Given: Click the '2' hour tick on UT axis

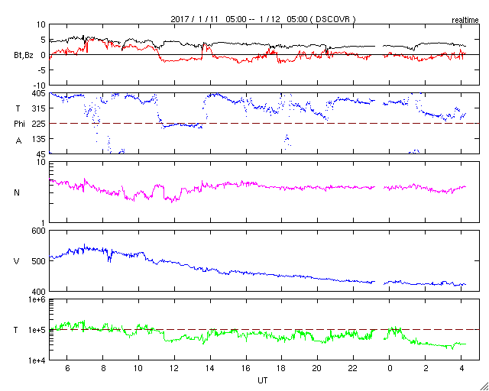Looking at the screenshot, I should (x=426, y=368).
